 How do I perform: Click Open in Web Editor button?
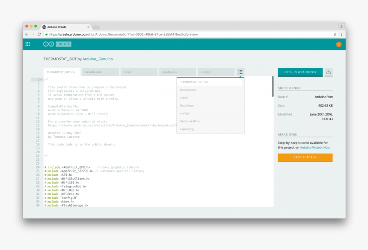300,72
